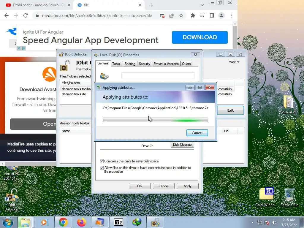Close the DróbLoader YouTube tab
Viewport: 304px width, 228px height.
[69, 5]
